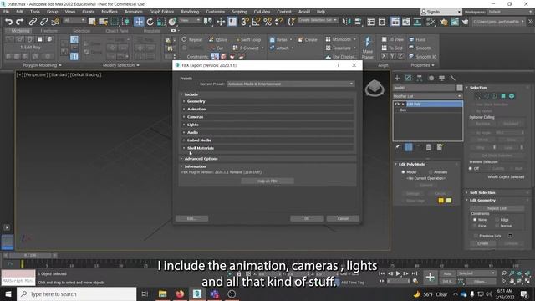Click the Edit button in FBX Export dialog
This screenshot has height=301, width=535.
point(191,218)
